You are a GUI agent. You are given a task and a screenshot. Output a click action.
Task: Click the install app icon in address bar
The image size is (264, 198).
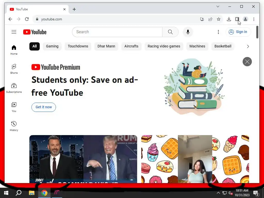click(x=202, y=19)
